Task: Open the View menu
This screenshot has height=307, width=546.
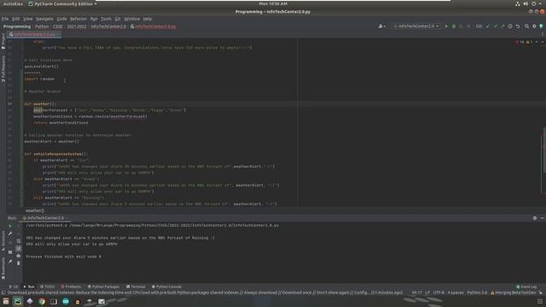Action: pyautogui.click(x=28, y=19)
